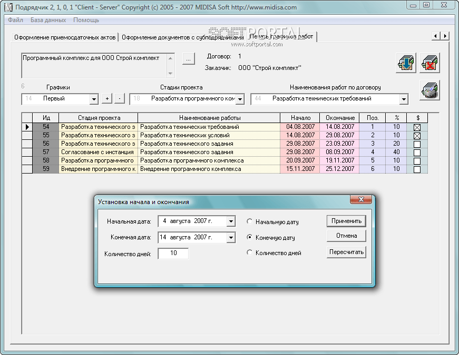This screenshot has height=355, width=459.
Task: Click up arrow in project description box
Action: coord(170,58)
